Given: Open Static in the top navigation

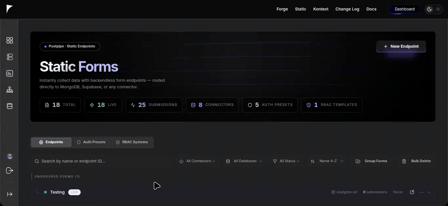Looking at the screenshot, I should 300,9.
